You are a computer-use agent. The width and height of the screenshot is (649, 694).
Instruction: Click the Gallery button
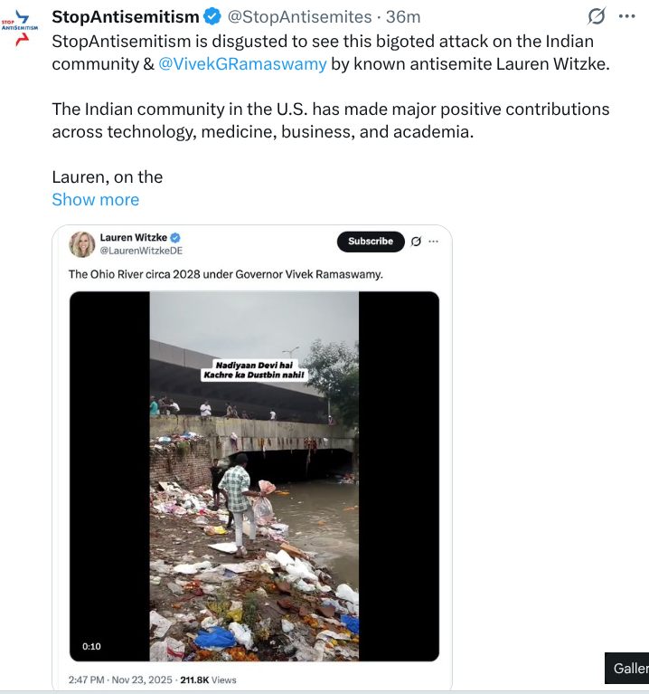(627, 668)
